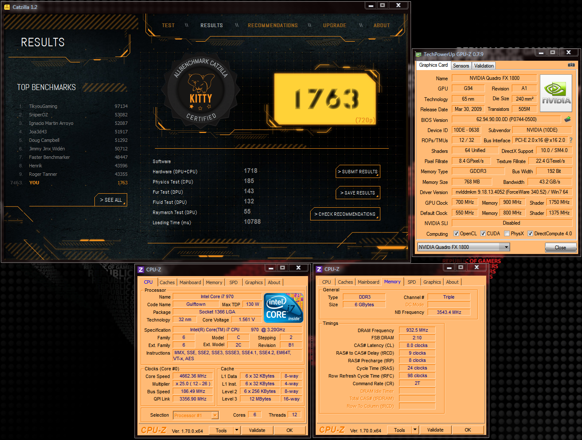Open the Caches tab in left CPU-Z
Image resolution: width=582 pixels, height=440 pixels.
coord(167,282)
